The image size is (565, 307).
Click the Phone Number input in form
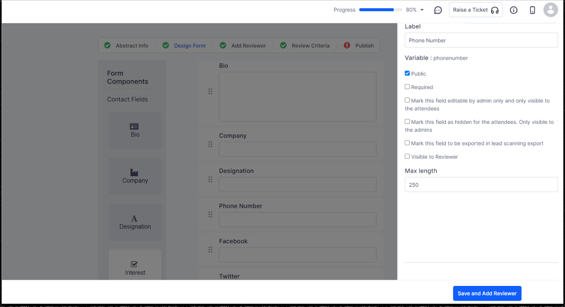click(x=297, y=220)
